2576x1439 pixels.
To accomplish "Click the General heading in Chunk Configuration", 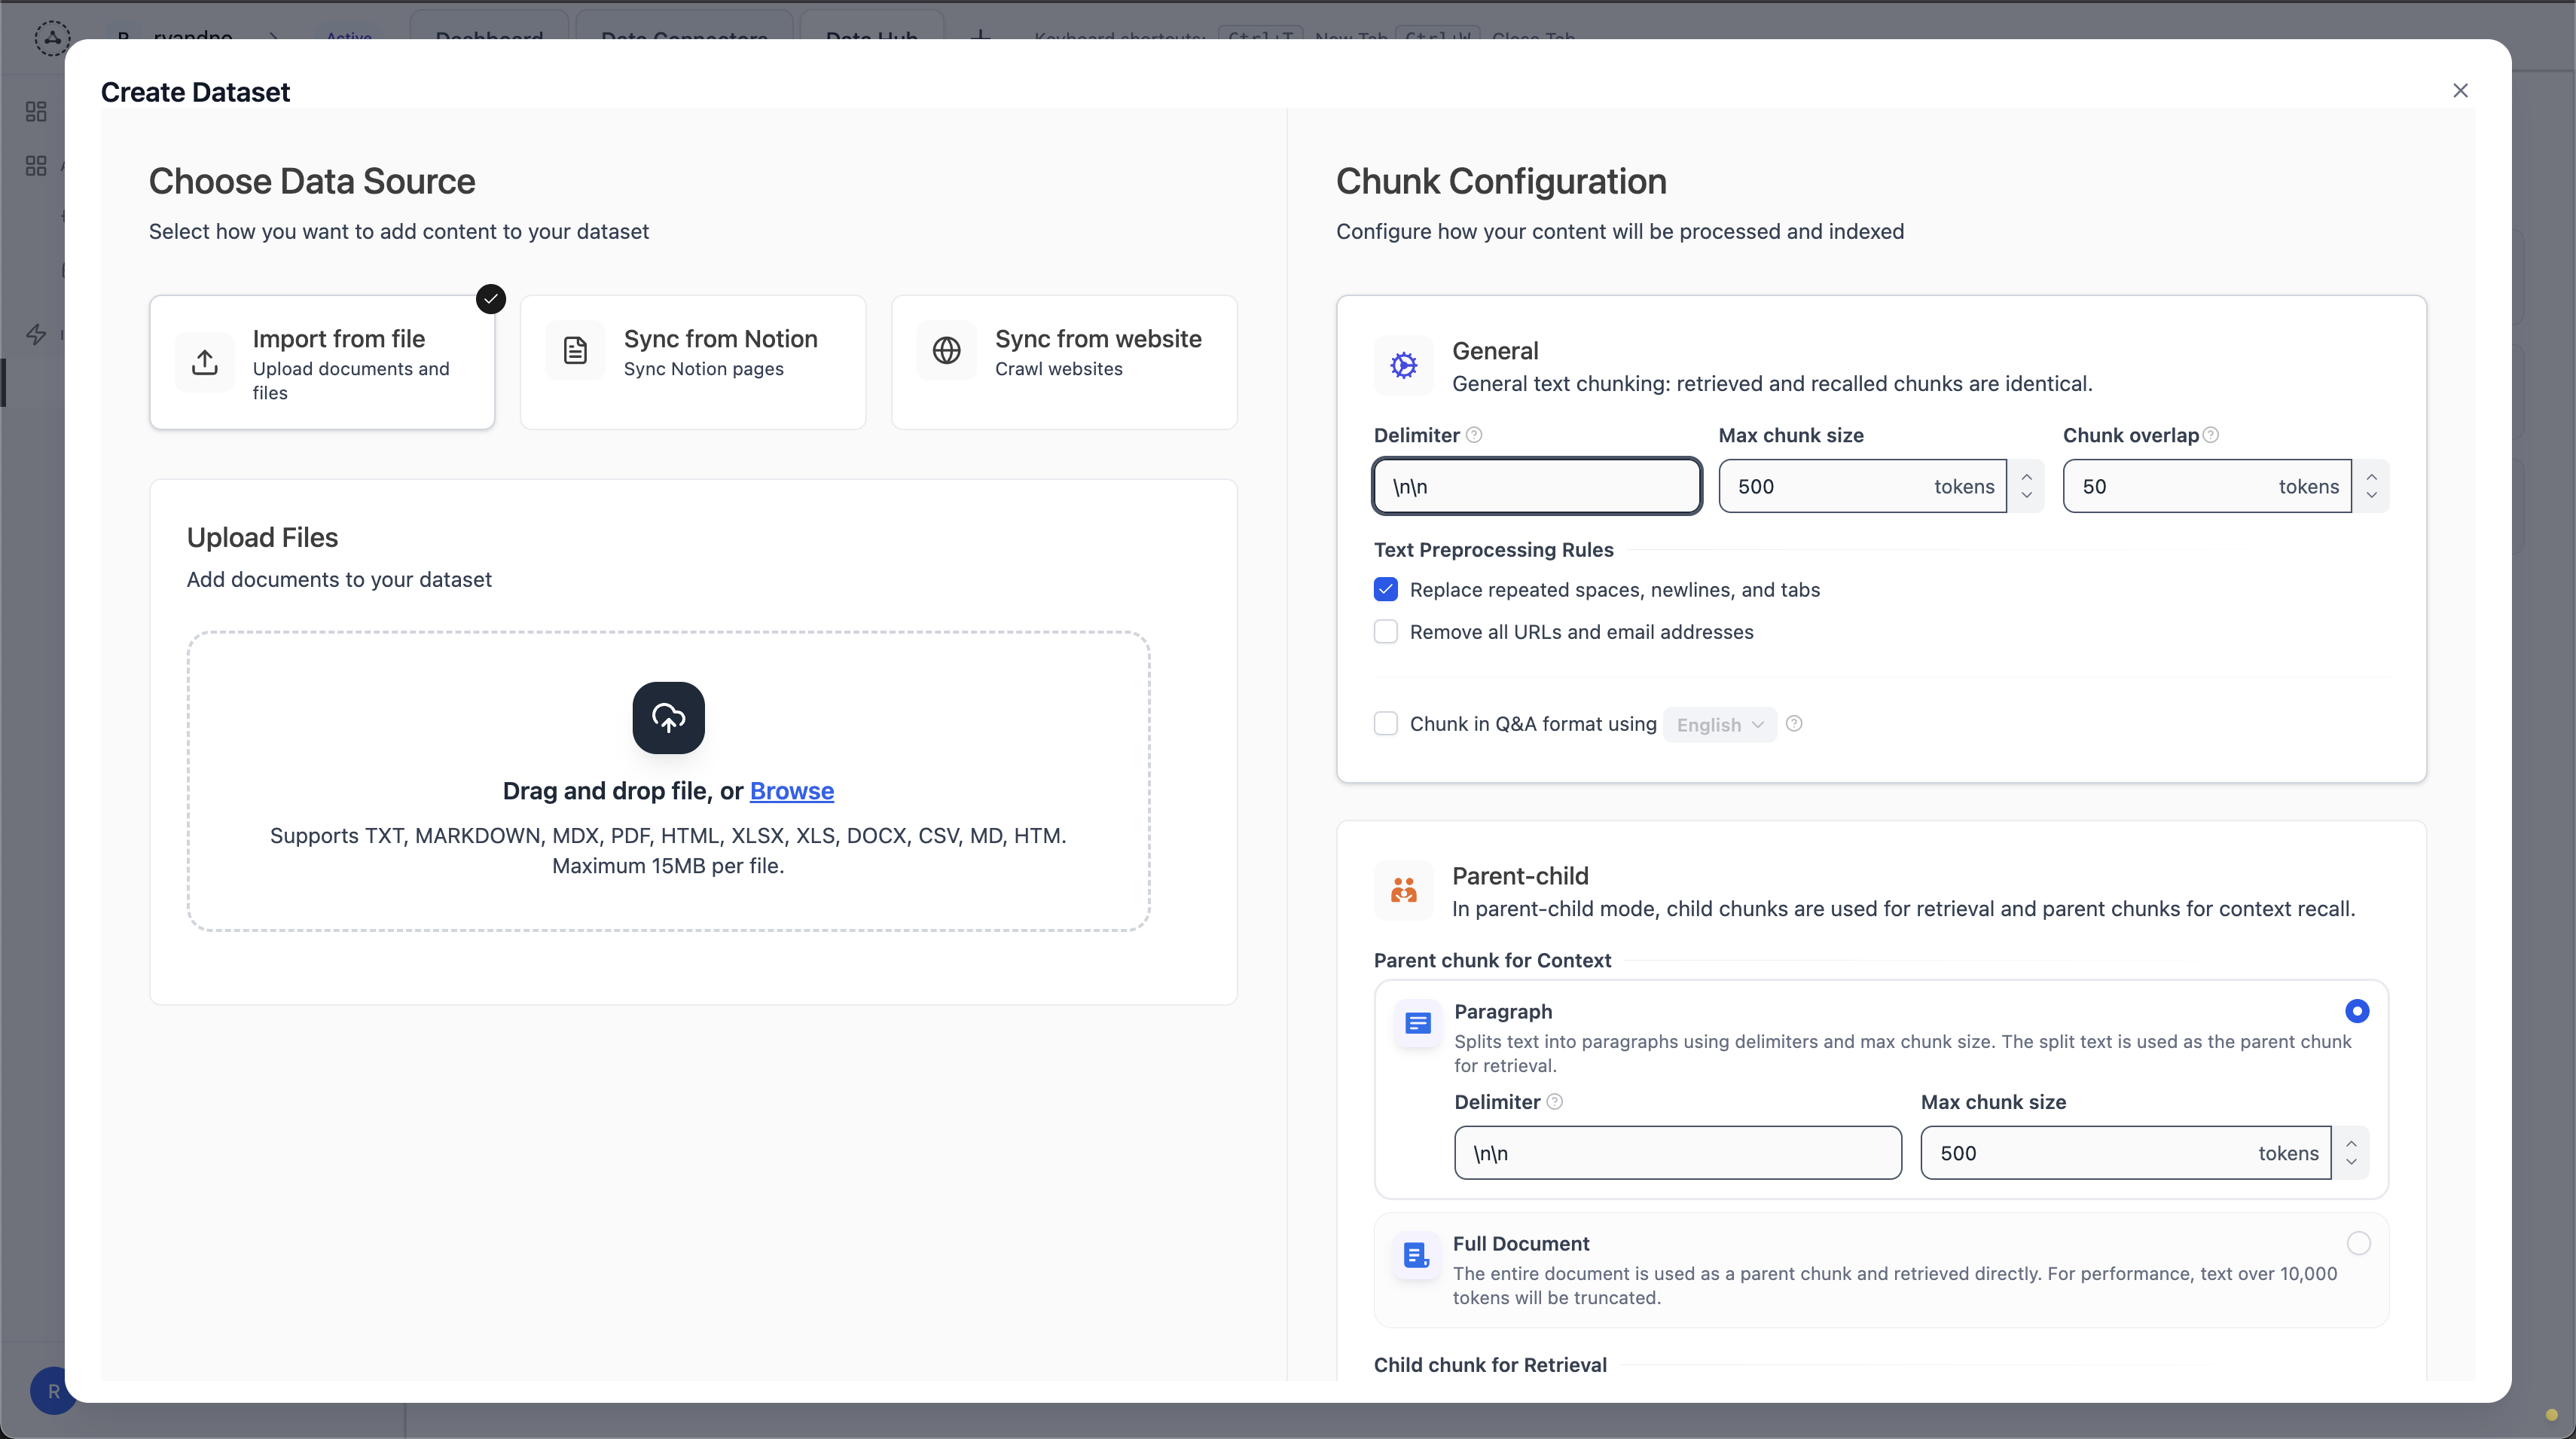I will click(1495, 350).
